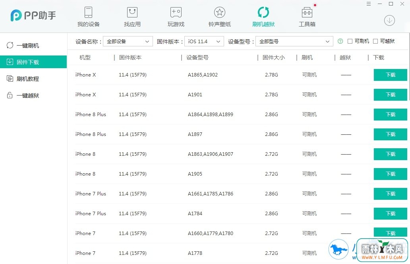Select 一键刷机 in the sidebar
This screenshot has height=264, width=410.
[x=33, y=46]
